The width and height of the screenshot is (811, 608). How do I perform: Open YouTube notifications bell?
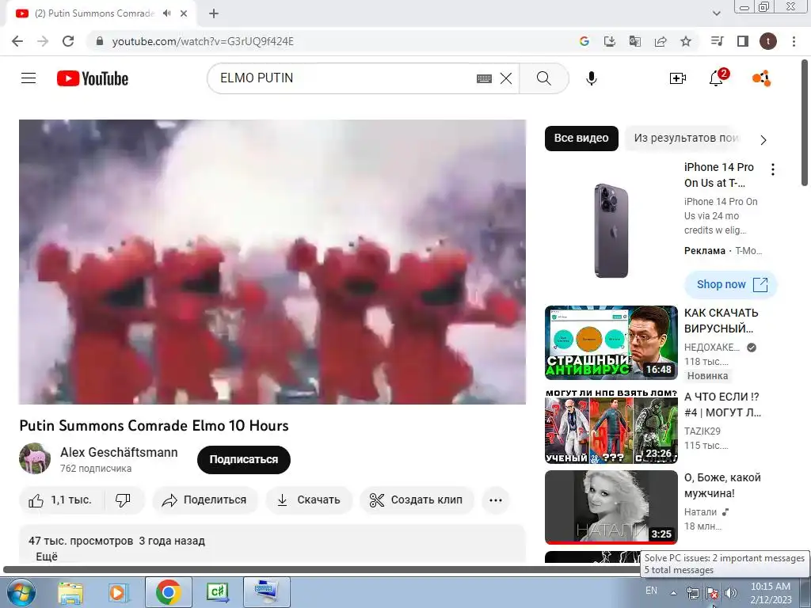click(716, 78)
